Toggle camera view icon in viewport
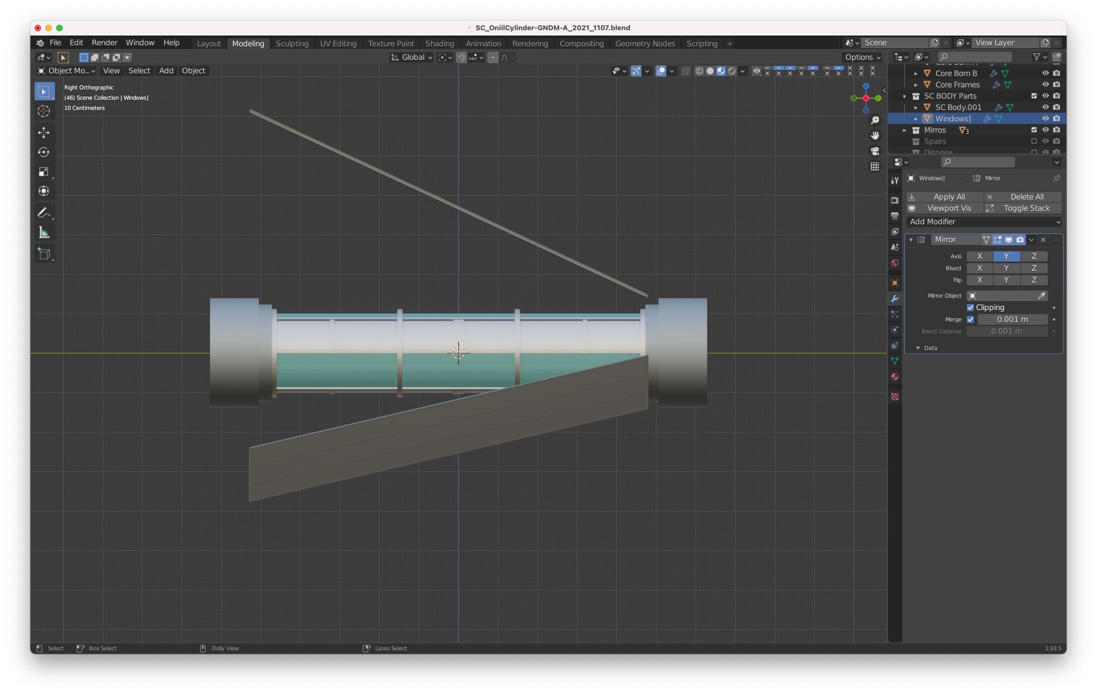 [x=875, y=151]
